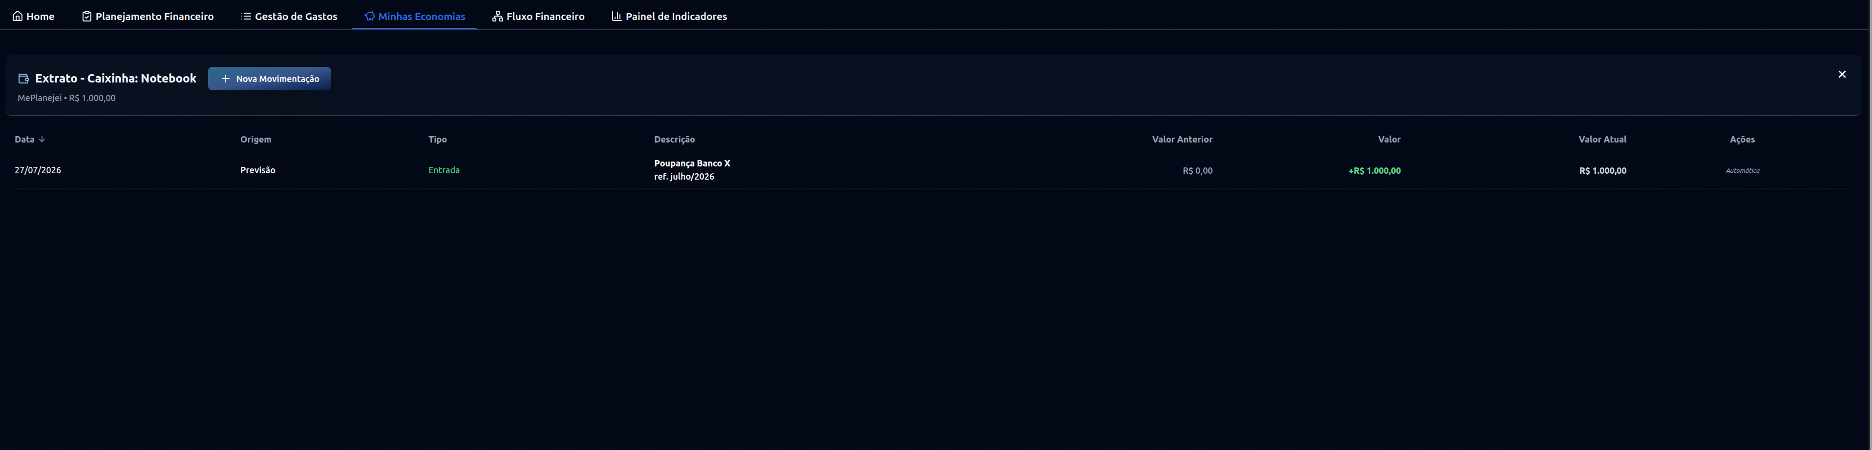Close the Extrato panel with X
The height and width of the screenshot is (450, 1872).
(1842, 74)
